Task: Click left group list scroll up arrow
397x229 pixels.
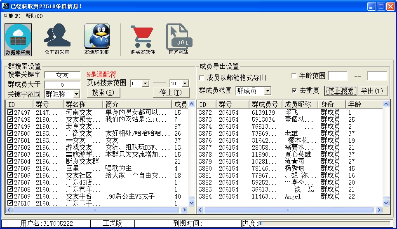Action: (191, 104)
